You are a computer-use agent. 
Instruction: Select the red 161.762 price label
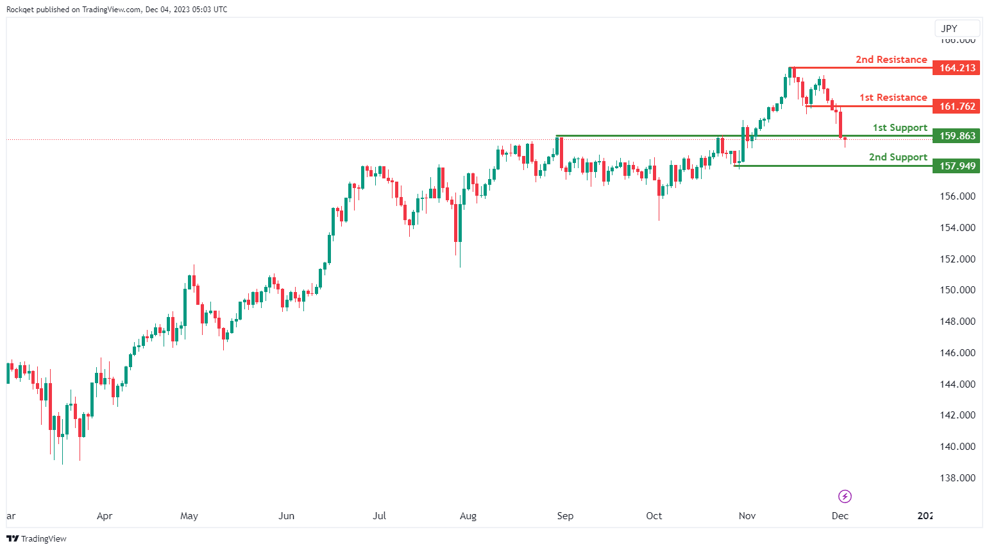956,107
